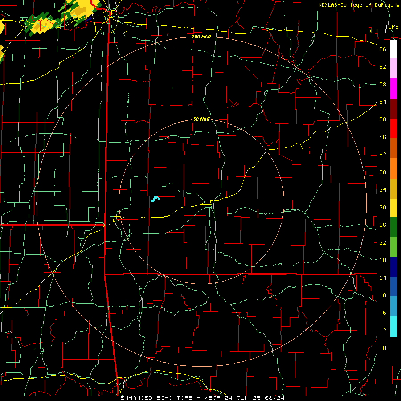Click the TOPS legend title
Image resolution: width=401 pixels, height=401 pixels.
click(392, 26)
